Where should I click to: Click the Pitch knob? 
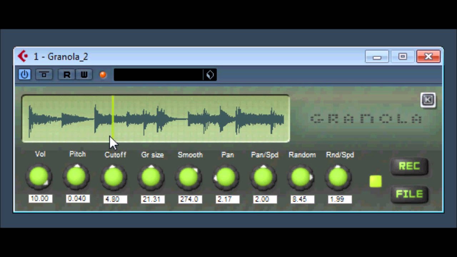tap(76, 177)
